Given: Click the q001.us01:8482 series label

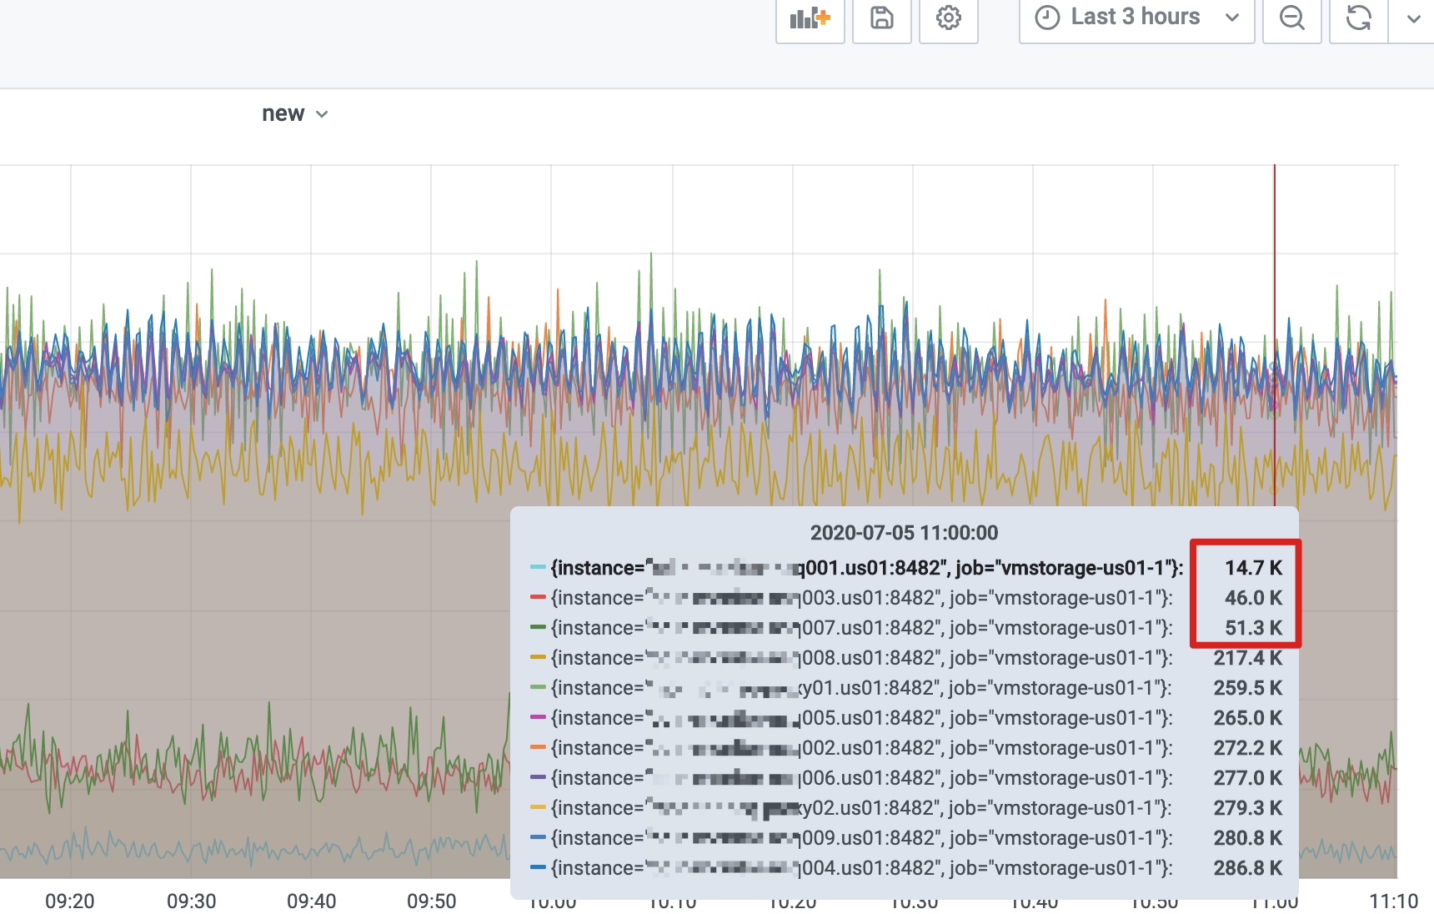Looking at the screenshot, I should pos(867,568).
